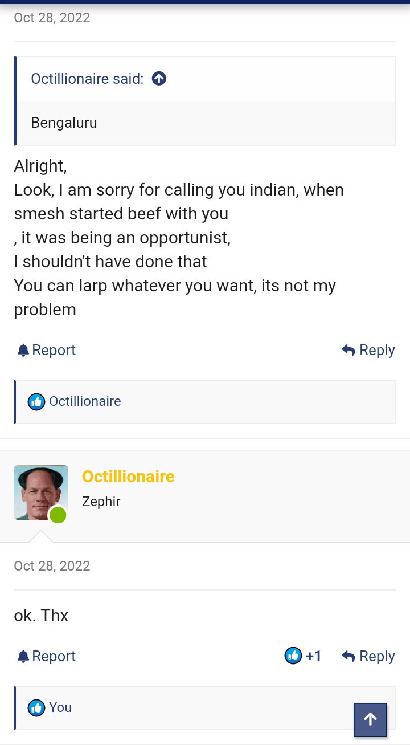
Task: Reply to the "ok. Thx" post
Action: (x=368, y=656)
